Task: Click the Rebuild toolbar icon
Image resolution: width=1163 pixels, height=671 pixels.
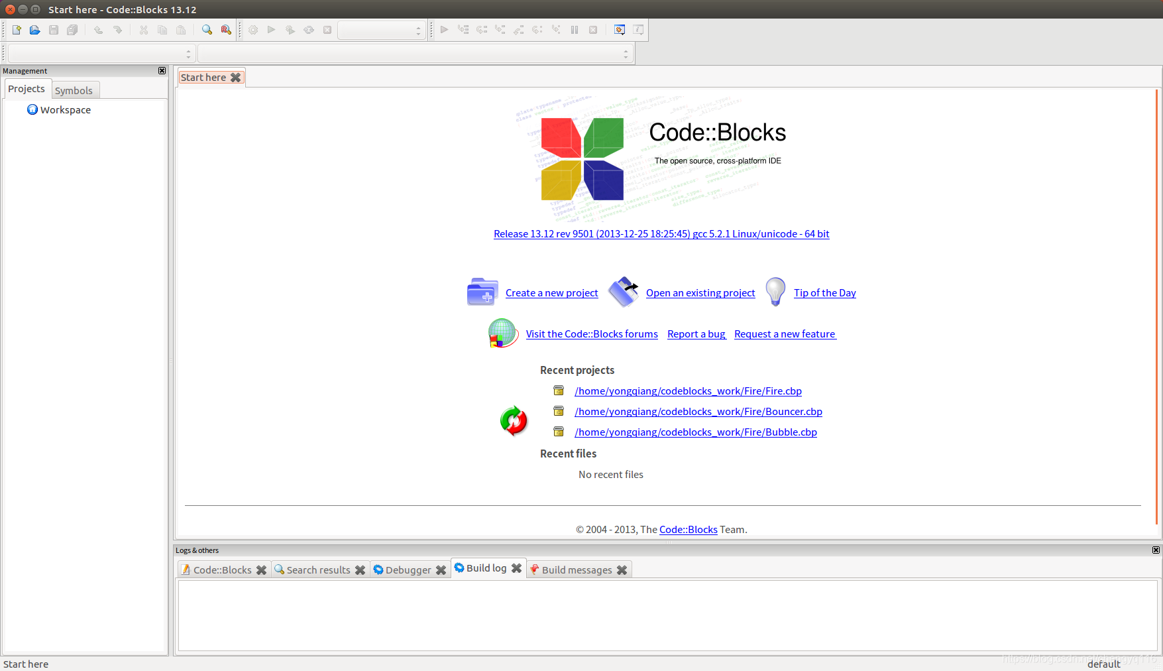Action: (309, 30)
